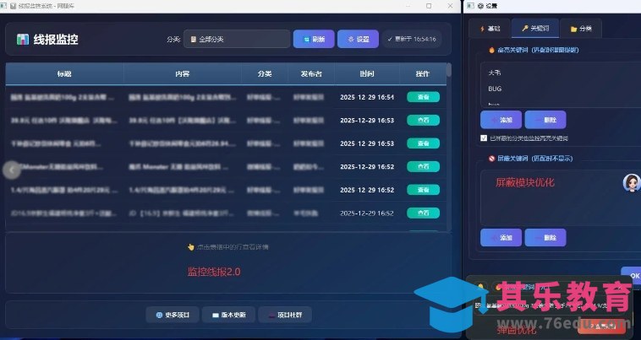Click the 操作 column header
Viewport: 641px width, 340px height.
coord(423,73)
